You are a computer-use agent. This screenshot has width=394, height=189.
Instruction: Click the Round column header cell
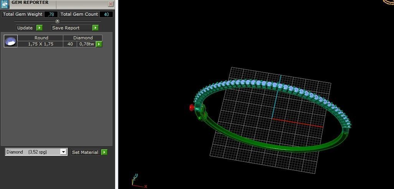(x=40, y=38)
